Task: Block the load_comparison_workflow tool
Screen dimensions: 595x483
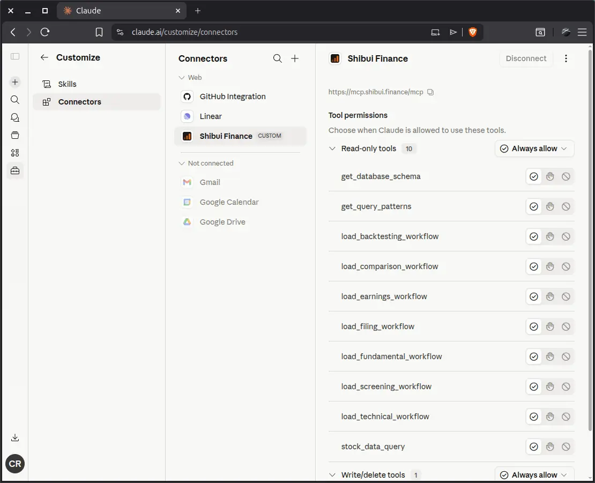Action: (566, 266)
